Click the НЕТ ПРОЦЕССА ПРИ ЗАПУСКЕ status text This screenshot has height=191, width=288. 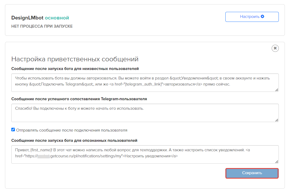(42, 26)
